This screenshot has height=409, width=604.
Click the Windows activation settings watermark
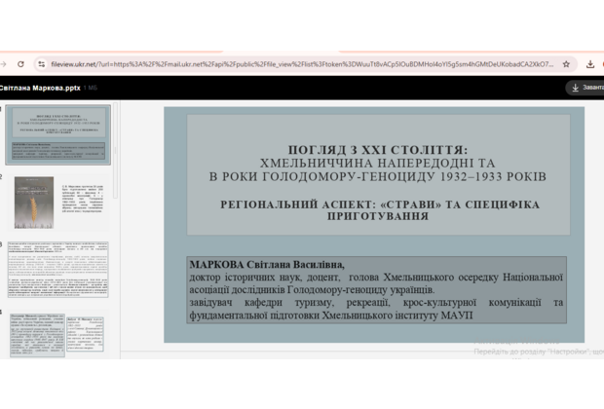click(534, 352)
